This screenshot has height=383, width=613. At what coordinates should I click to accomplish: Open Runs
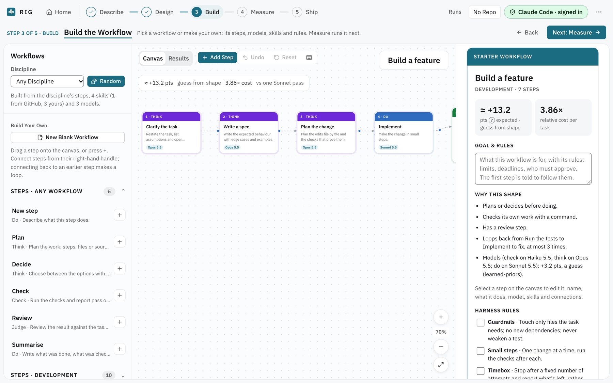coord(455,12)
